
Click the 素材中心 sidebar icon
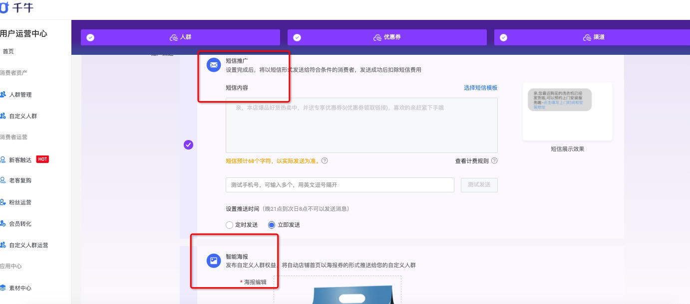pos(3,288)
